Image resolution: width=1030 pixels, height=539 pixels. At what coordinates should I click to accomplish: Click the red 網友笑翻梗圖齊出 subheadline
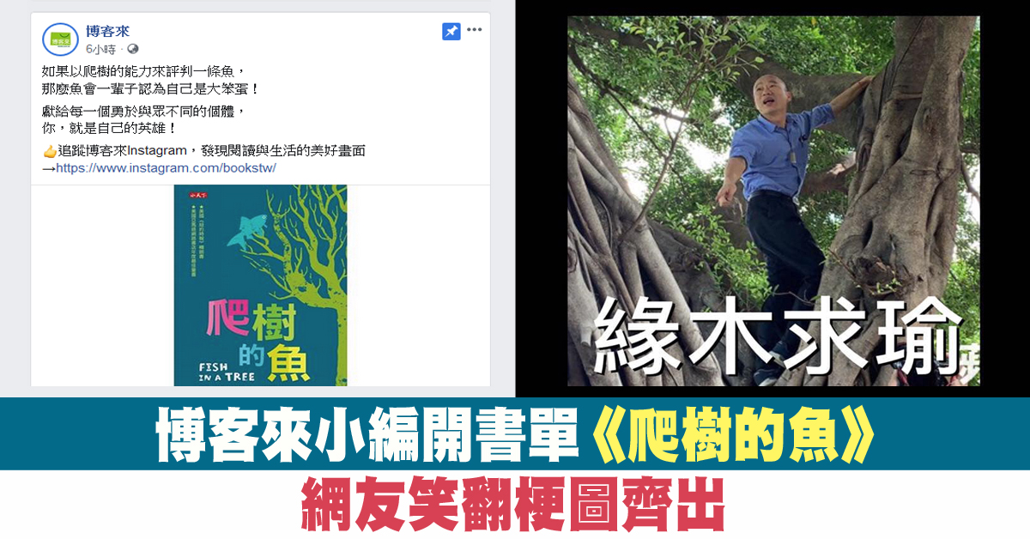coord(514,504)
